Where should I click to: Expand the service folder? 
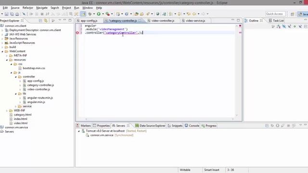[16, 106]
